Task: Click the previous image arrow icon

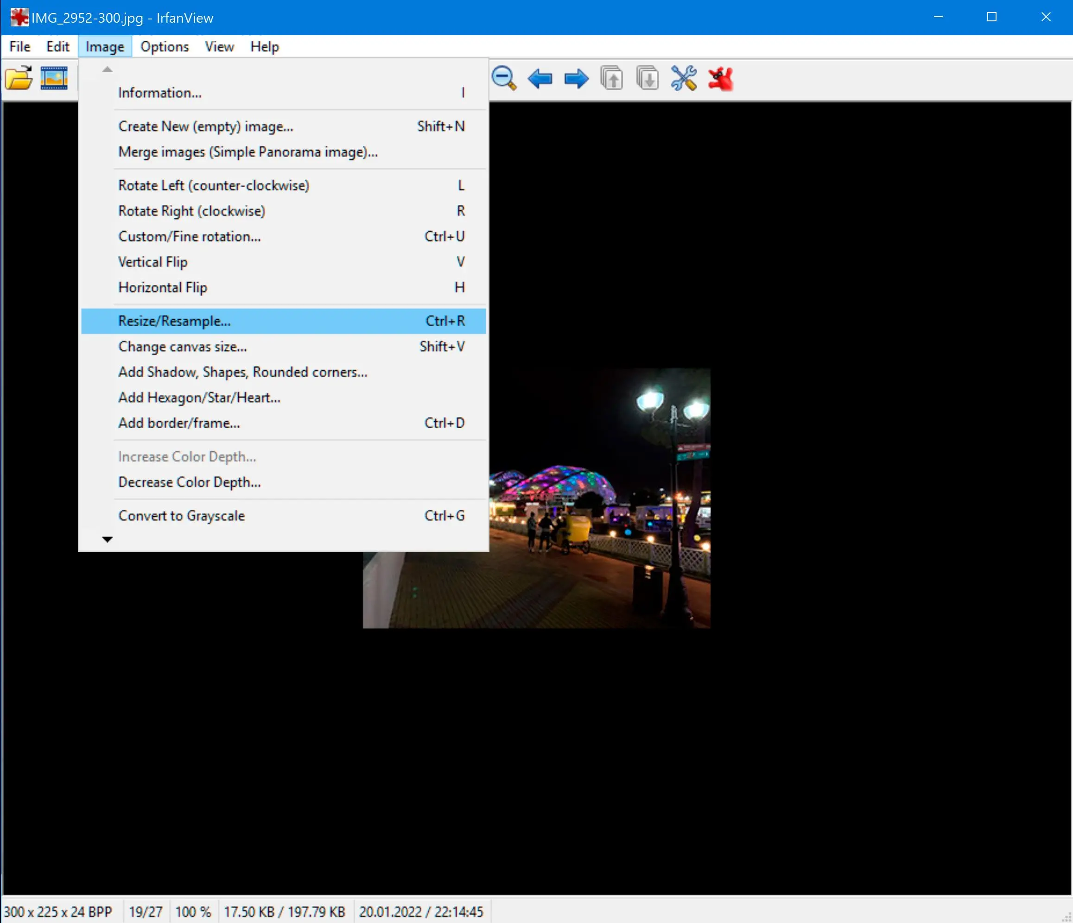Action: point(540,78)
